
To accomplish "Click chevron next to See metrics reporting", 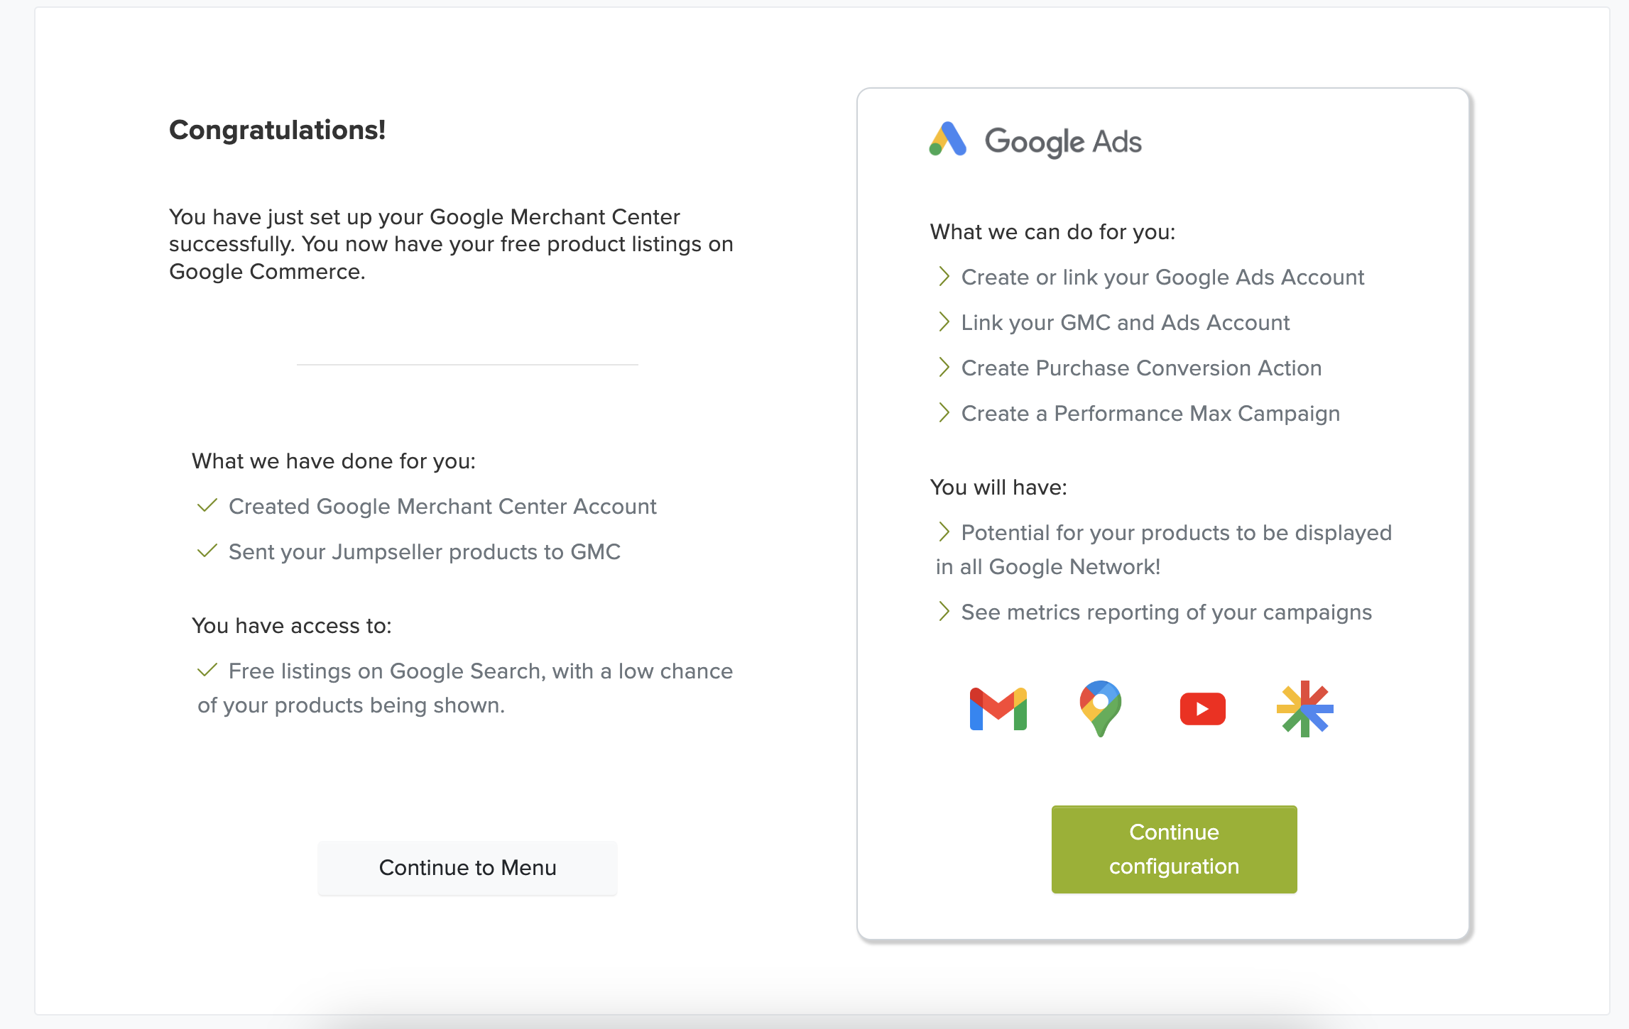I will 943,612.
